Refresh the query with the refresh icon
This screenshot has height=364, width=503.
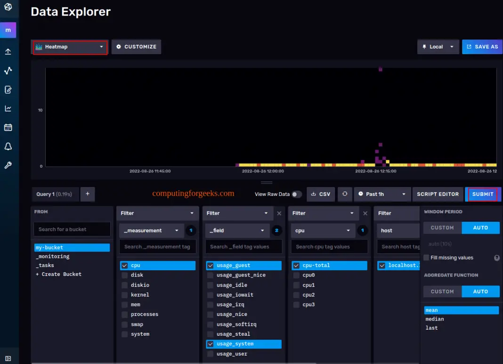[x=345, y=194]
